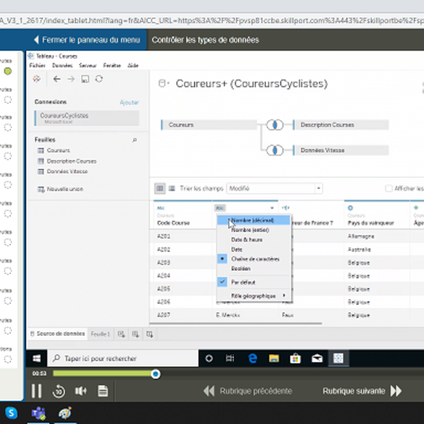Click the Tableau logo start icon

point(37,79)
